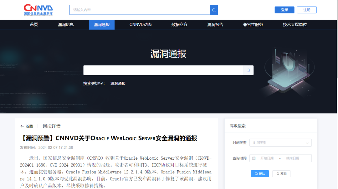Image resolution: width=338 pixels, height=189 pixels.
Task: Click the CNNVD logo
Action: tap(38, 10)
